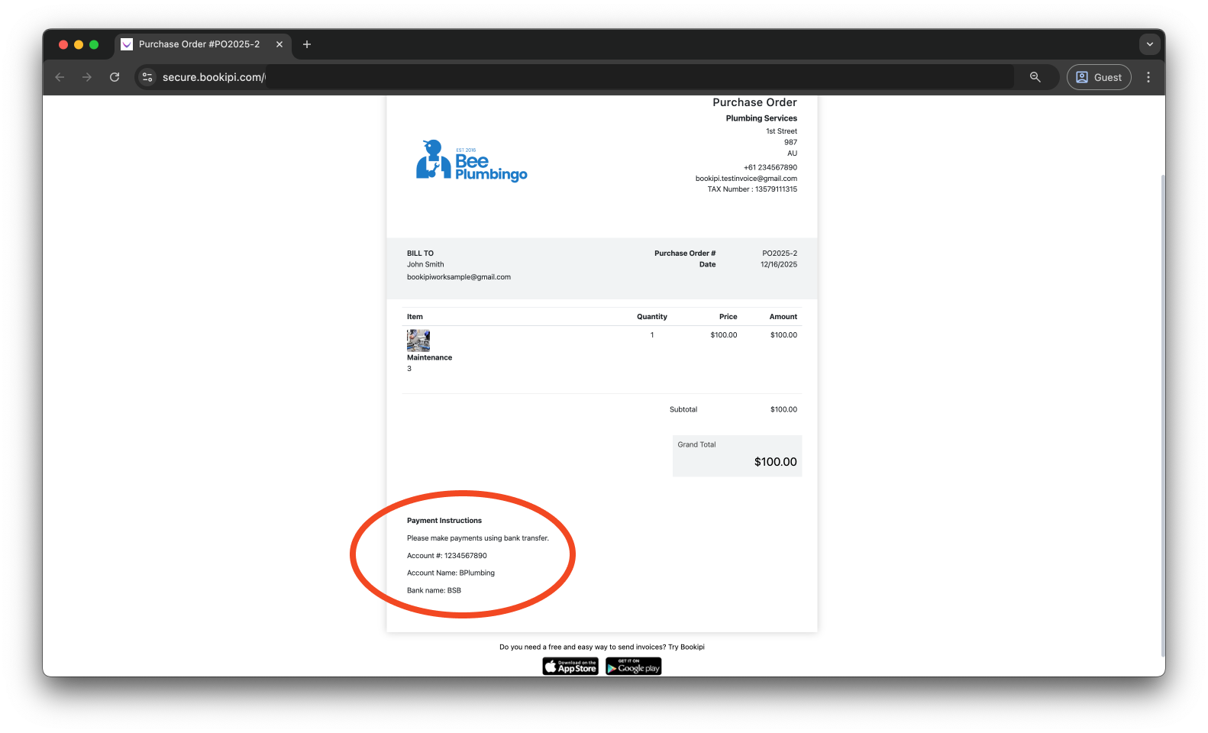Reload the page with refresh icon
The image size is (1208, 733).
click(115, 77)
